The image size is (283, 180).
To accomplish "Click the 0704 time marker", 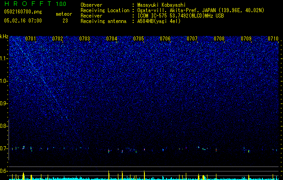I will click(112, 39).
